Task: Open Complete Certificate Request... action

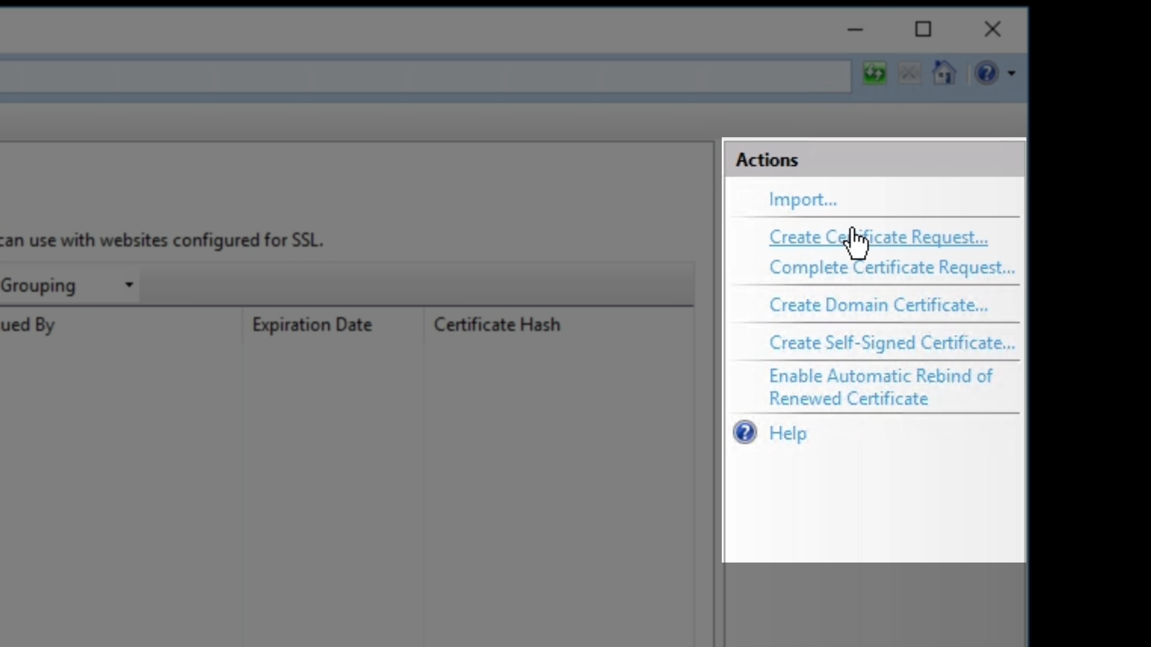Action: click(891, 267)
